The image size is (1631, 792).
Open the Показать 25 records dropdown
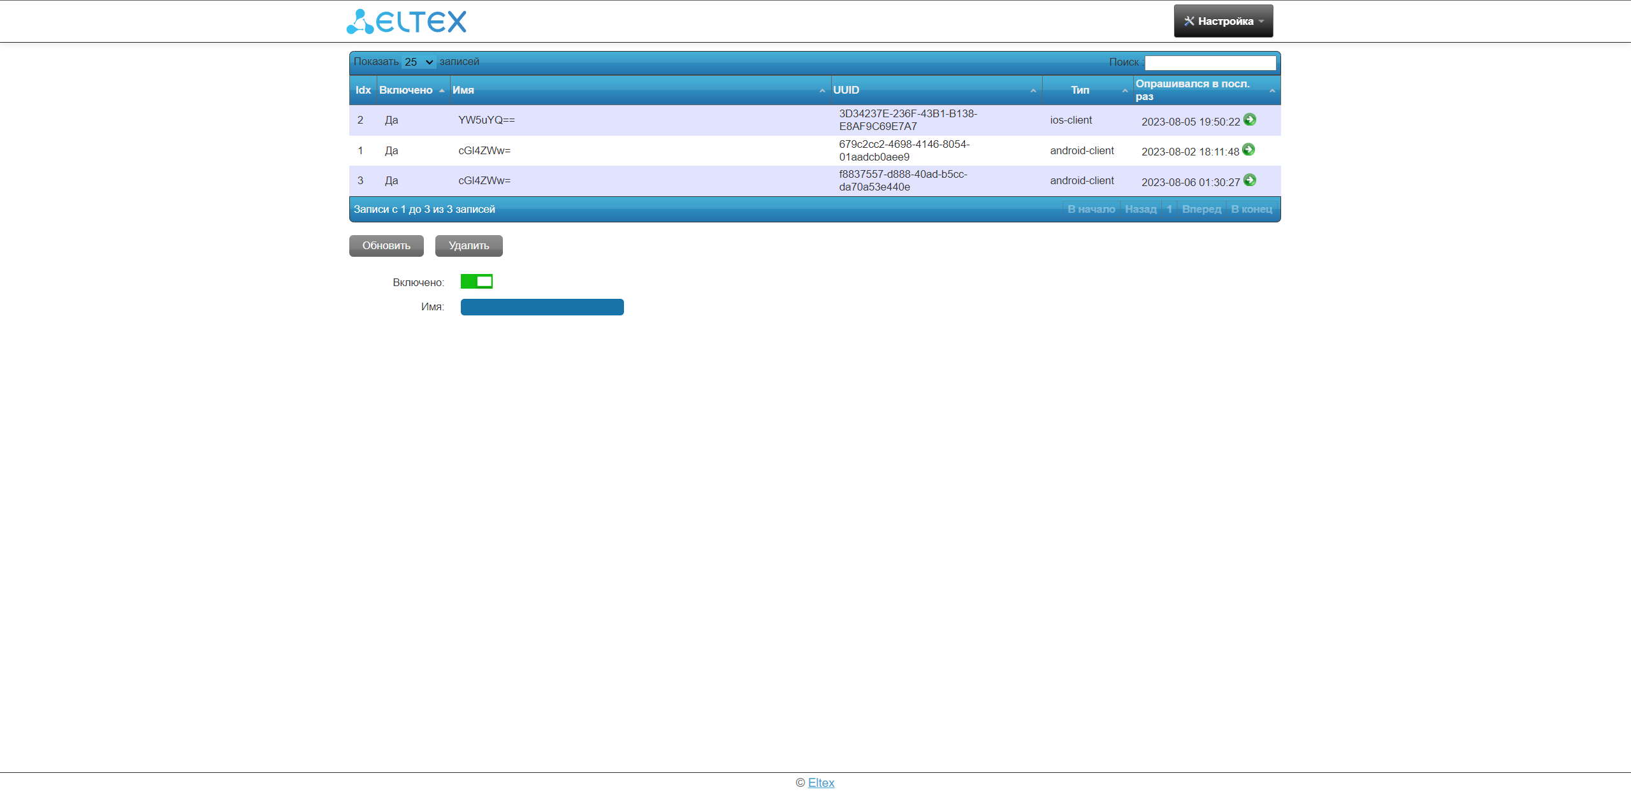pyautogui.click(x=418, y=62)
